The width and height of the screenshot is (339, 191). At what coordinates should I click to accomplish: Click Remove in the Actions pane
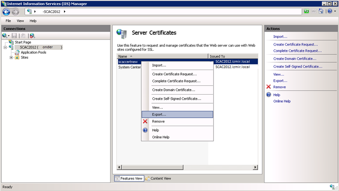(x=280, y=87)
